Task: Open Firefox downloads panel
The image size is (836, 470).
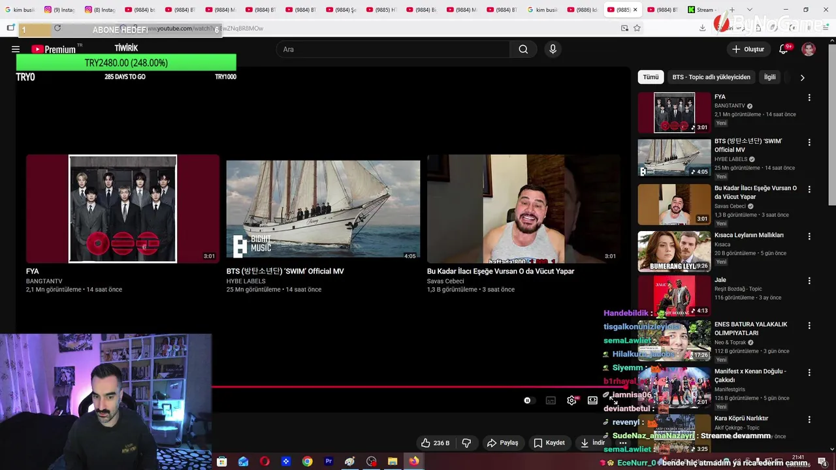Action: coord(702,28)
